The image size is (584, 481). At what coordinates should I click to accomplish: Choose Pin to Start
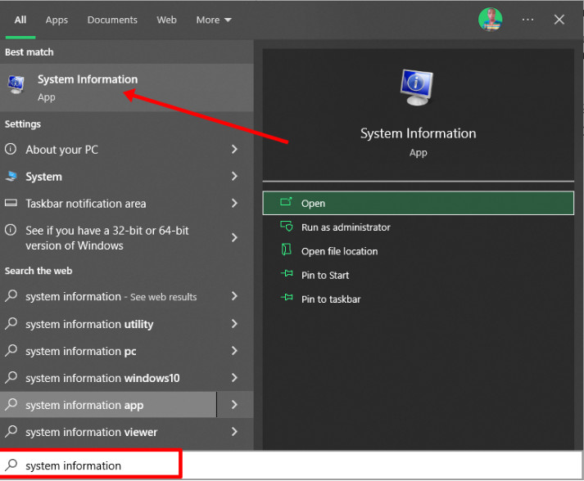pos(418,275)
